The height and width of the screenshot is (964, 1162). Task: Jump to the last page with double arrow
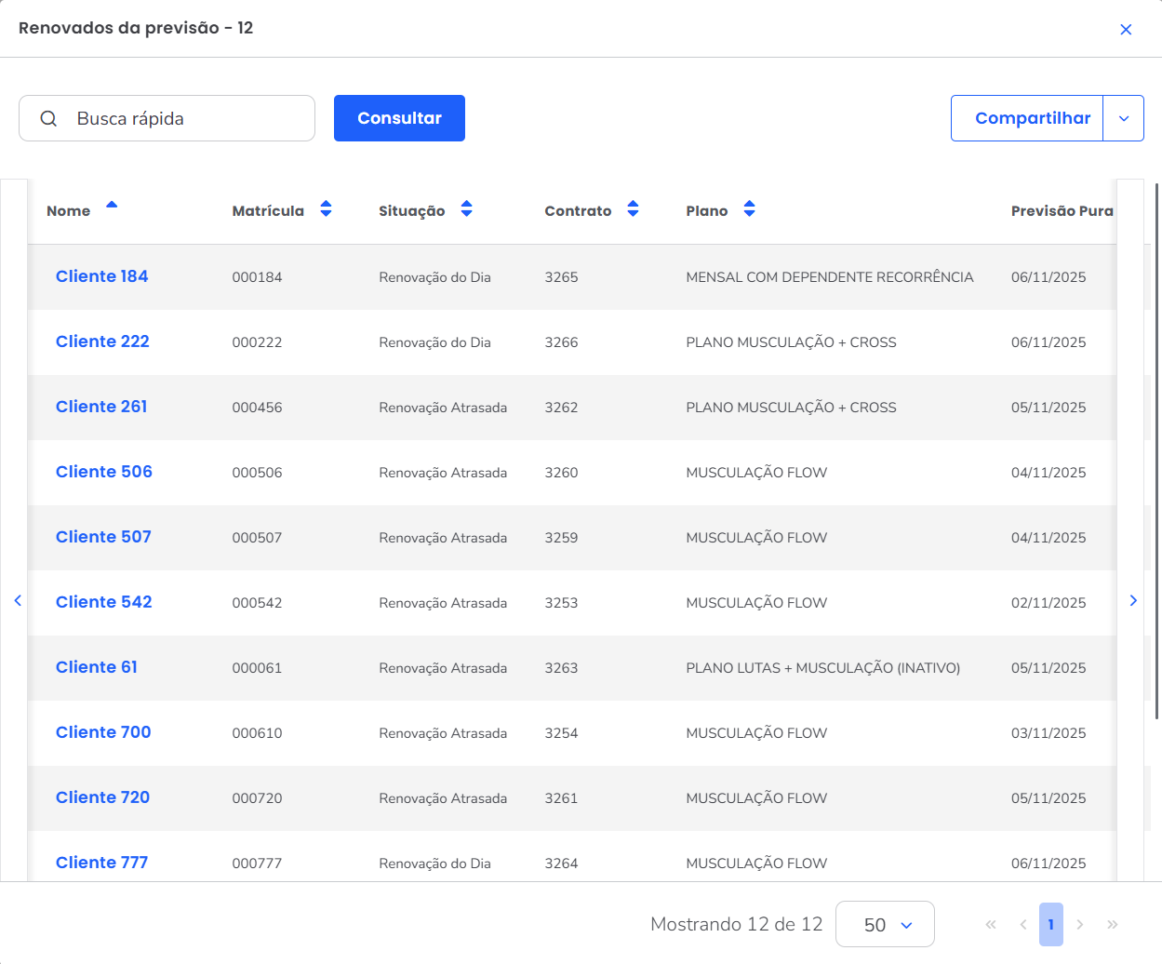coord(1112,924)
